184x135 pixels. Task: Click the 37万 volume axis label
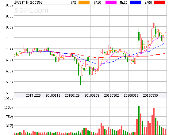[x=10, y=126]
